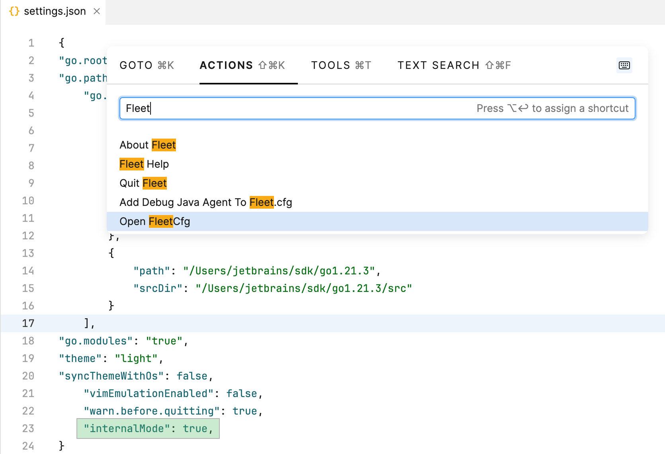Select the settings.json tab header
This screenshot has height=454, width=665.
(54, 11)
